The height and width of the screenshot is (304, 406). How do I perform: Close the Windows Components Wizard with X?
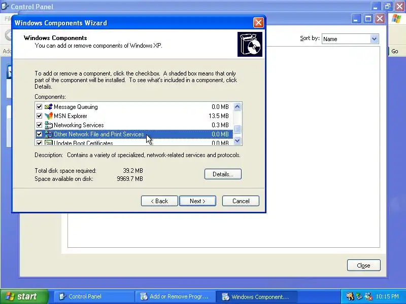coord(258,23)
